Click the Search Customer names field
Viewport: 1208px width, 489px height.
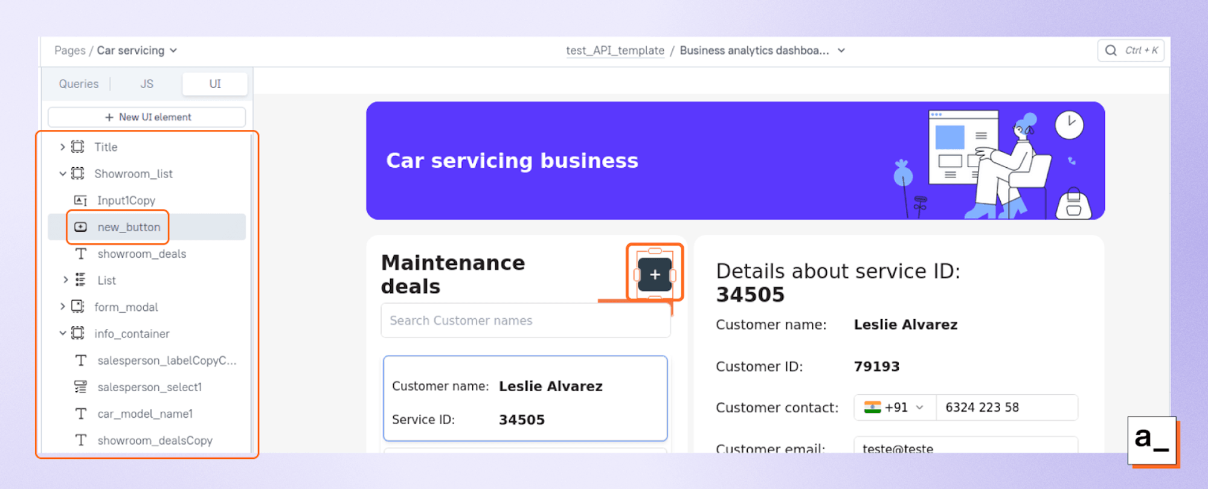click(525, 321)
